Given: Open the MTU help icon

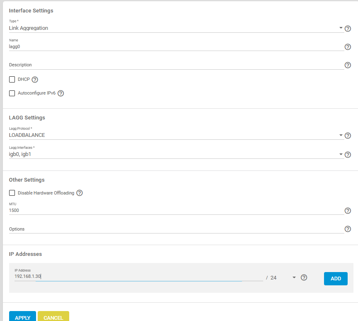Looking at the screenshot, I should 348,211.
